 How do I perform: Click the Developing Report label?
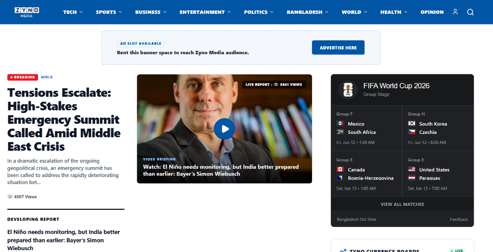point(33,219)
